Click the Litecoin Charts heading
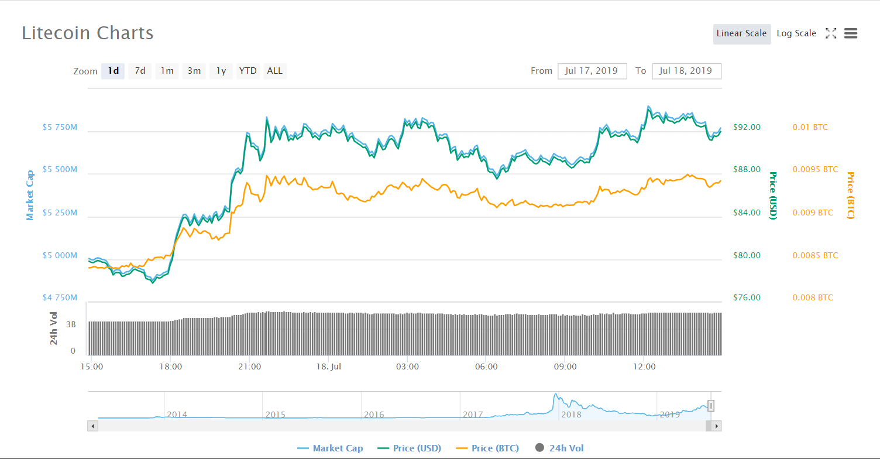Image resolution: width=880 pixels, height=459 pixels. pyautogui.click(x=88, y=33)
